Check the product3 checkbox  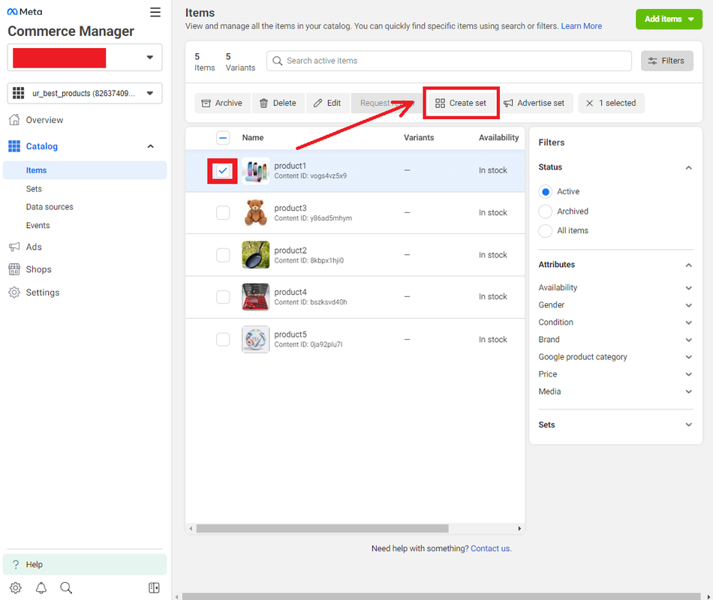click(x=223, y=213)
